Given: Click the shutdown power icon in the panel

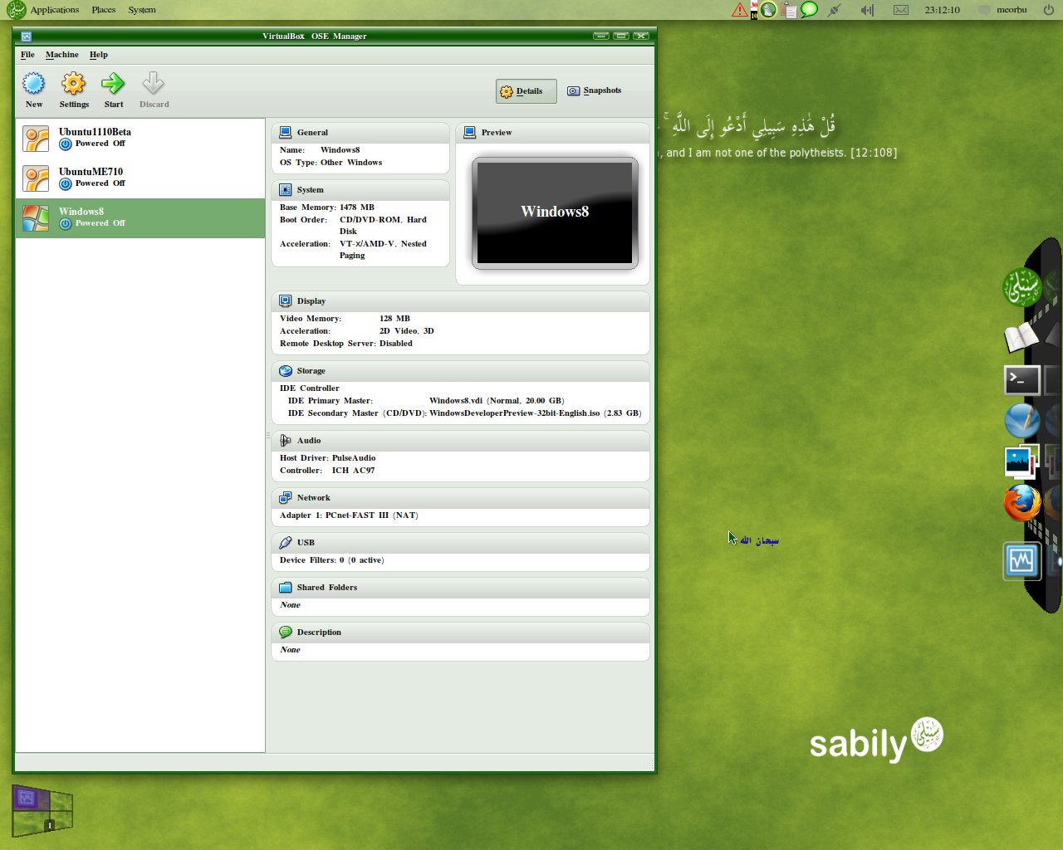Looking at the screenshot, I should click(x=1047, y=9).
